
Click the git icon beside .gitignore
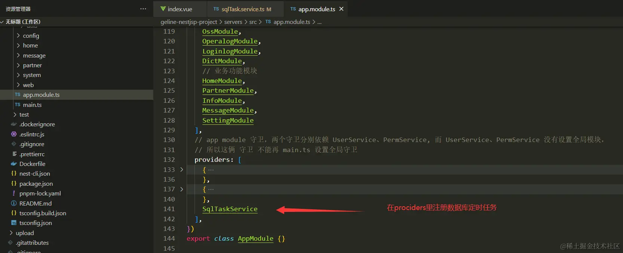pyautogui.click(x=14, y=144)
